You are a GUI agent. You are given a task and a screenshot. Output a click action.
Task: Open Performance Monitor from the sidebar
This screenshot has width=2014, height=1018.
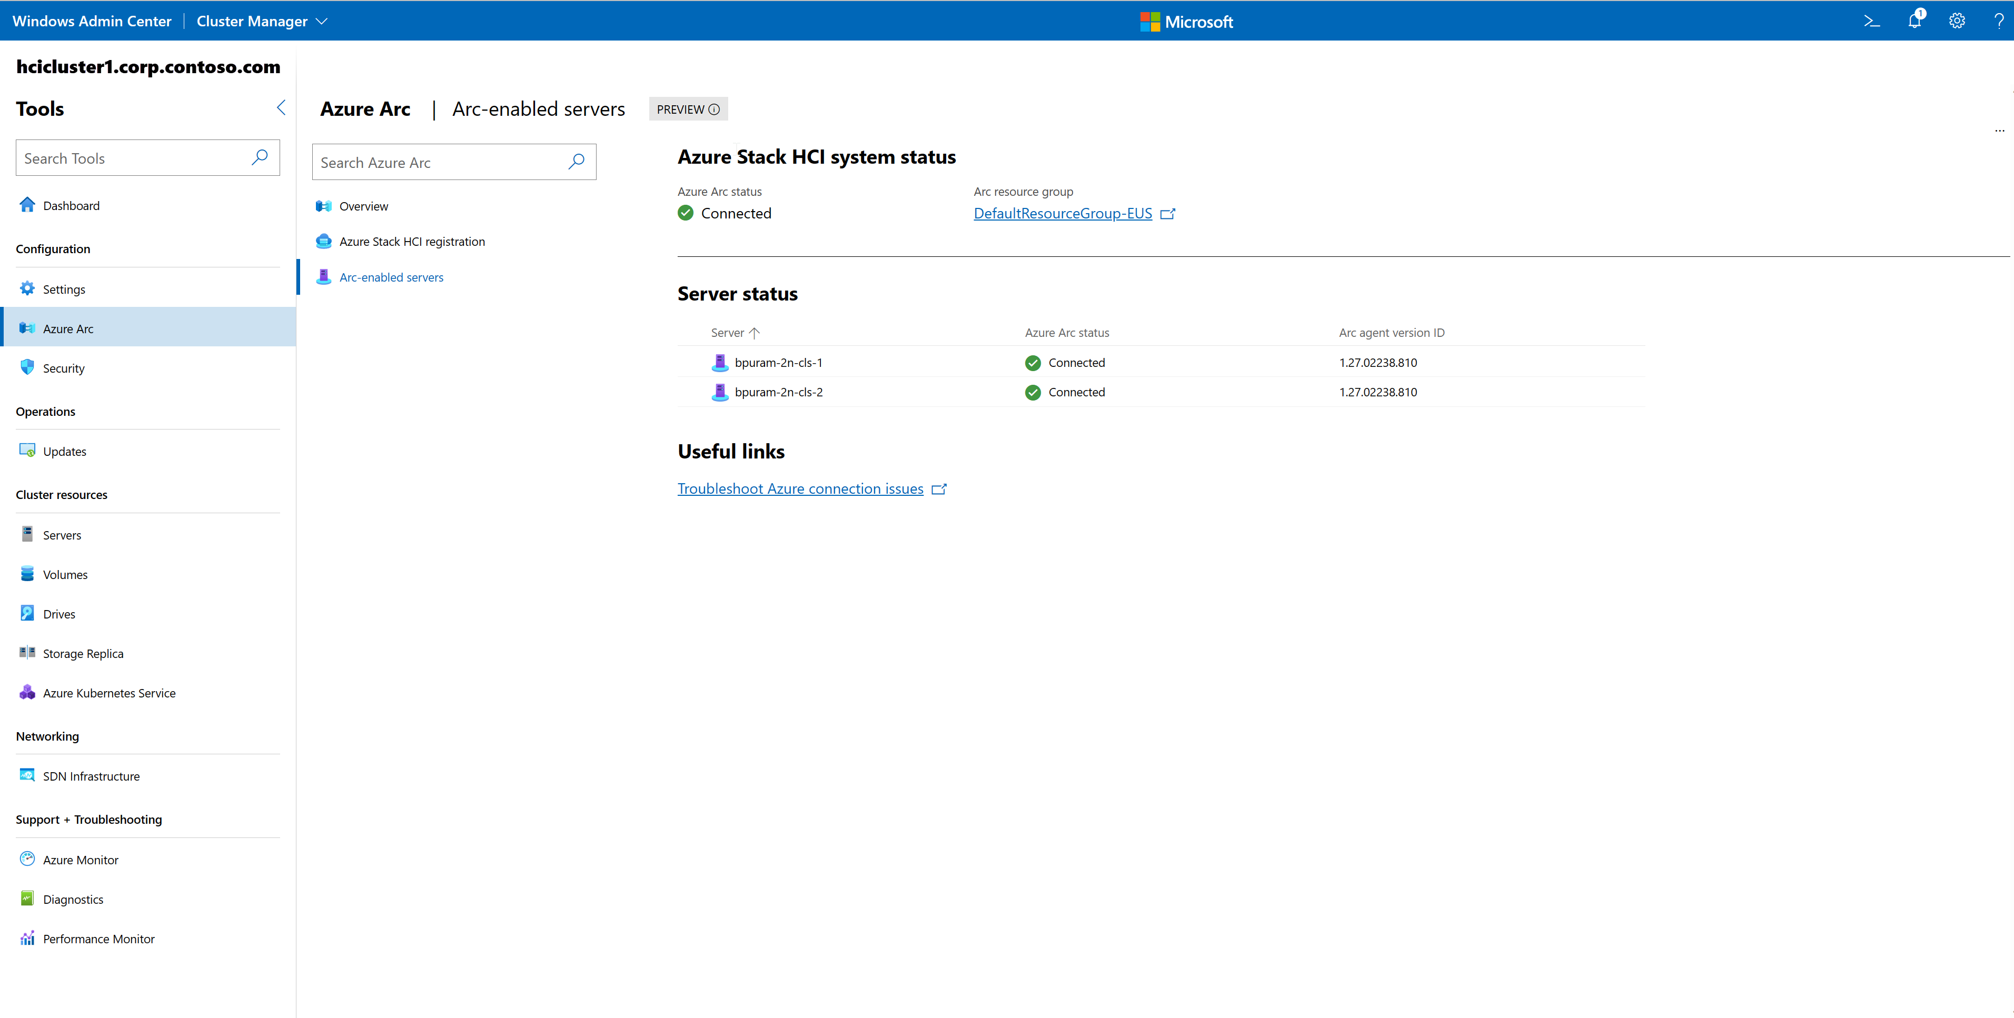tap(98, 938)
